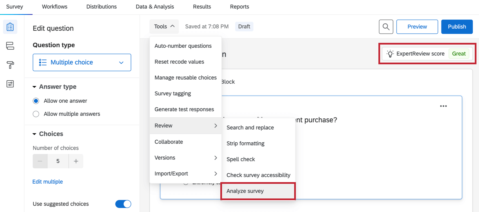Select Allow multiple answers radio button
Image resolution: width=479 pixels, height=212 pixels.
[36, 114]
